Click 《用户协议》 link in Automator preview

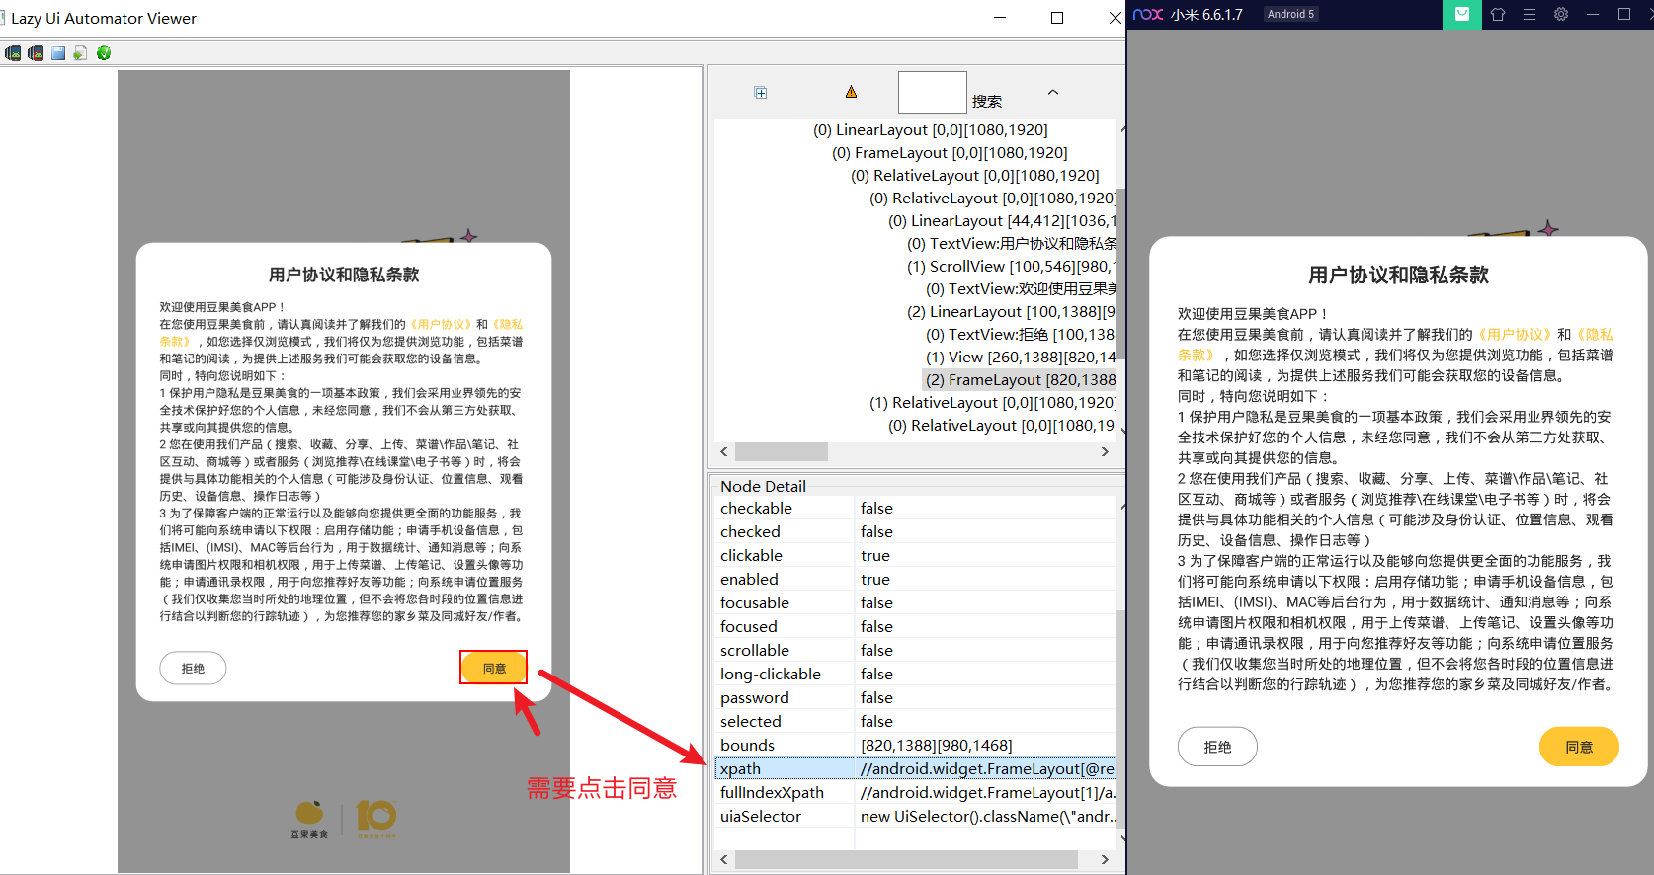[441, 324]
